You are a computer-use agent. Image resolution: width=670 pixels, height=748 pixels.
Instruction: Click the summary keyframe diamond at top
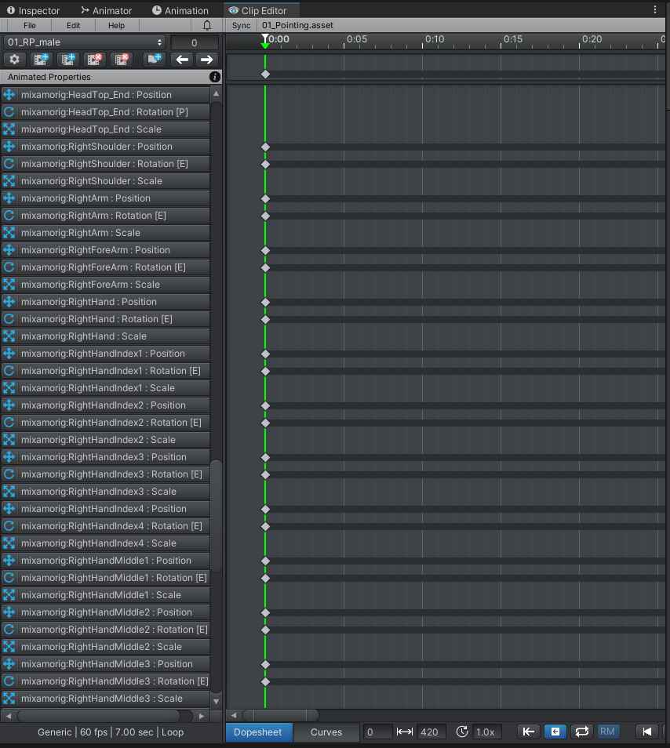pyautogui.click(x=265, y=74)
